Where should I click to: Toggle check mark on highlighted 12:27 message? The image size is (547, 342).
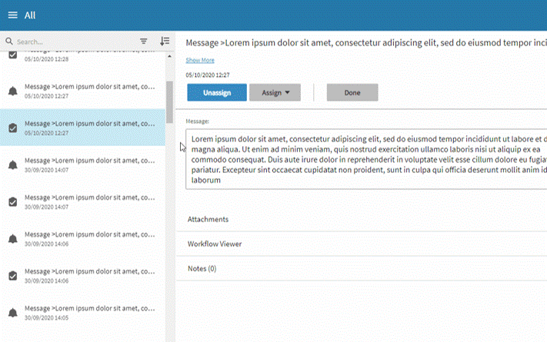[x=12, y=128]
